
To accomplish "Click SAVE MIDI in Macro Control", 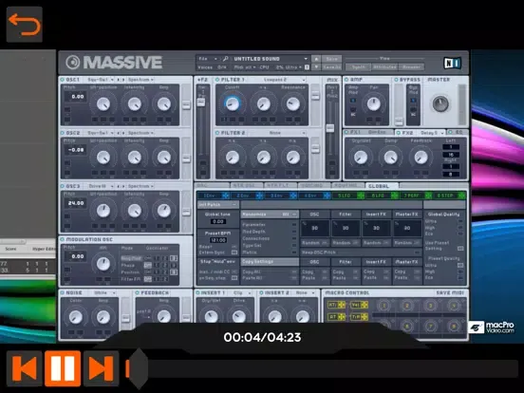I will pos(450,293).
